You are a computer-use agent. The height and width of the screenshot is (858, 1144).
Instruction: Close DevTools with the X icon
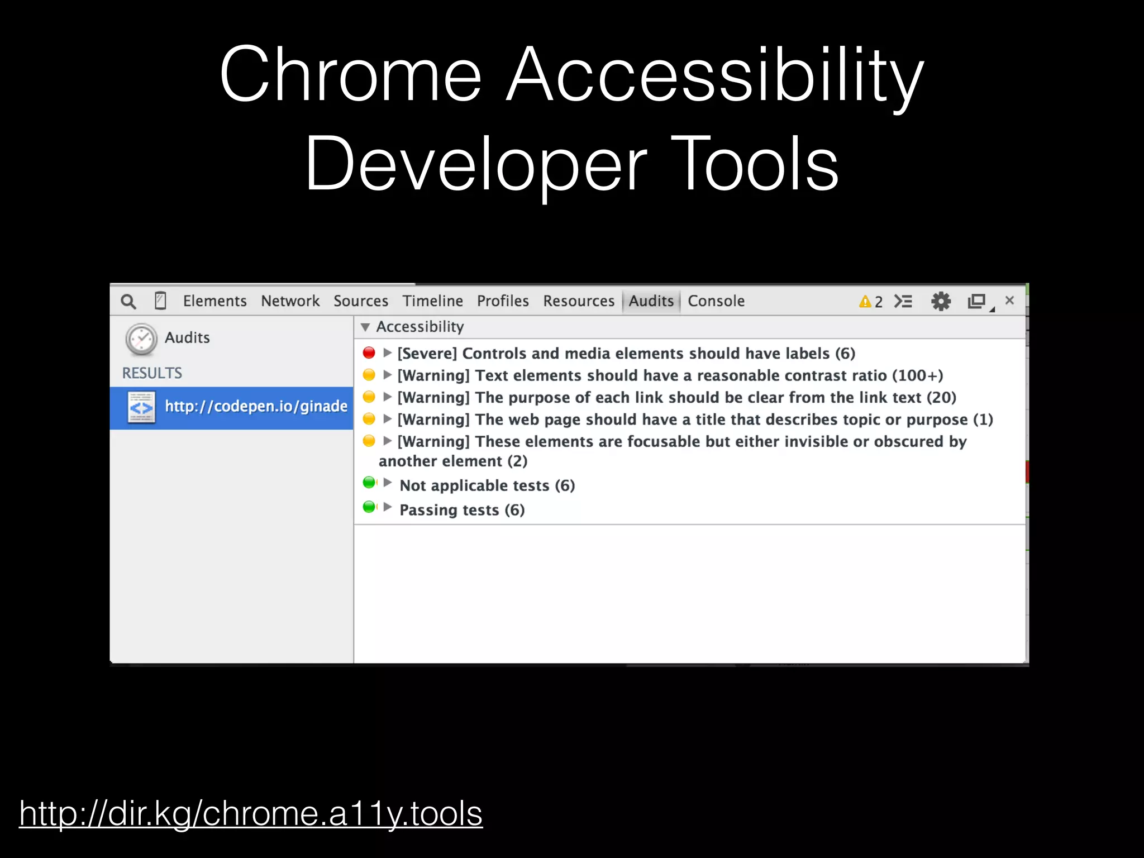point(1009,301)
